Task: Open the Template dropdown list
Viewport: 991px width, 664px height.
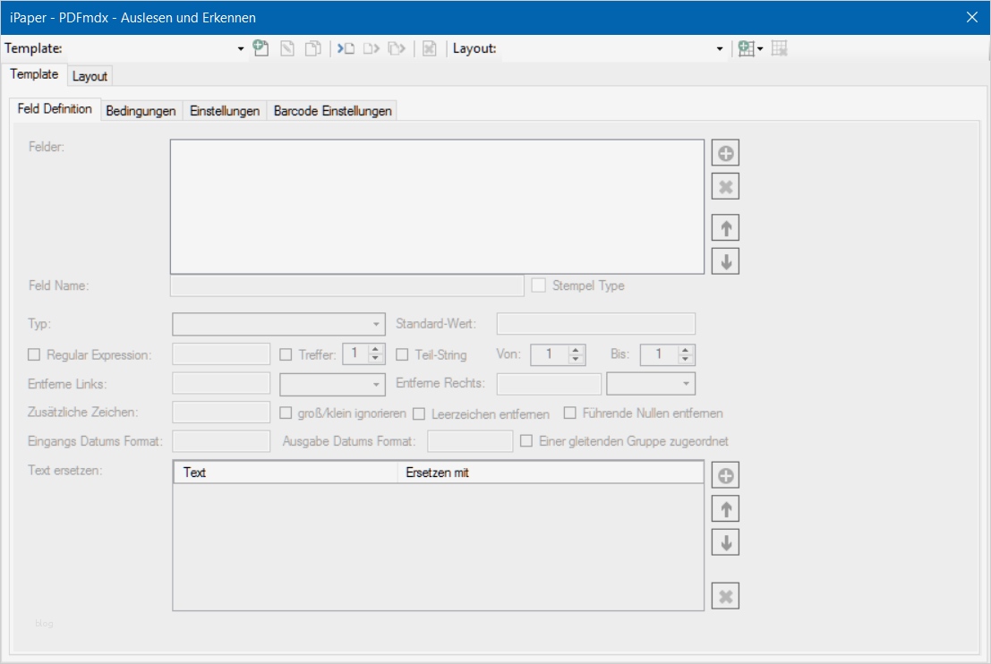Action: [238, 48]
